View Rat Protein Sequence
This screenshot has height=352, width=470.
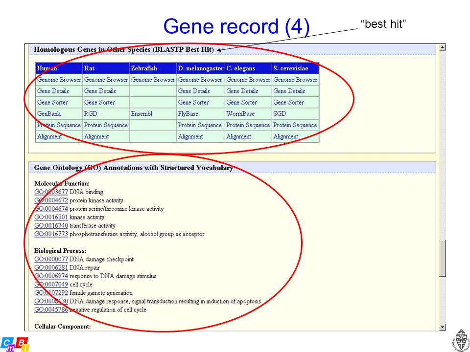106,125
